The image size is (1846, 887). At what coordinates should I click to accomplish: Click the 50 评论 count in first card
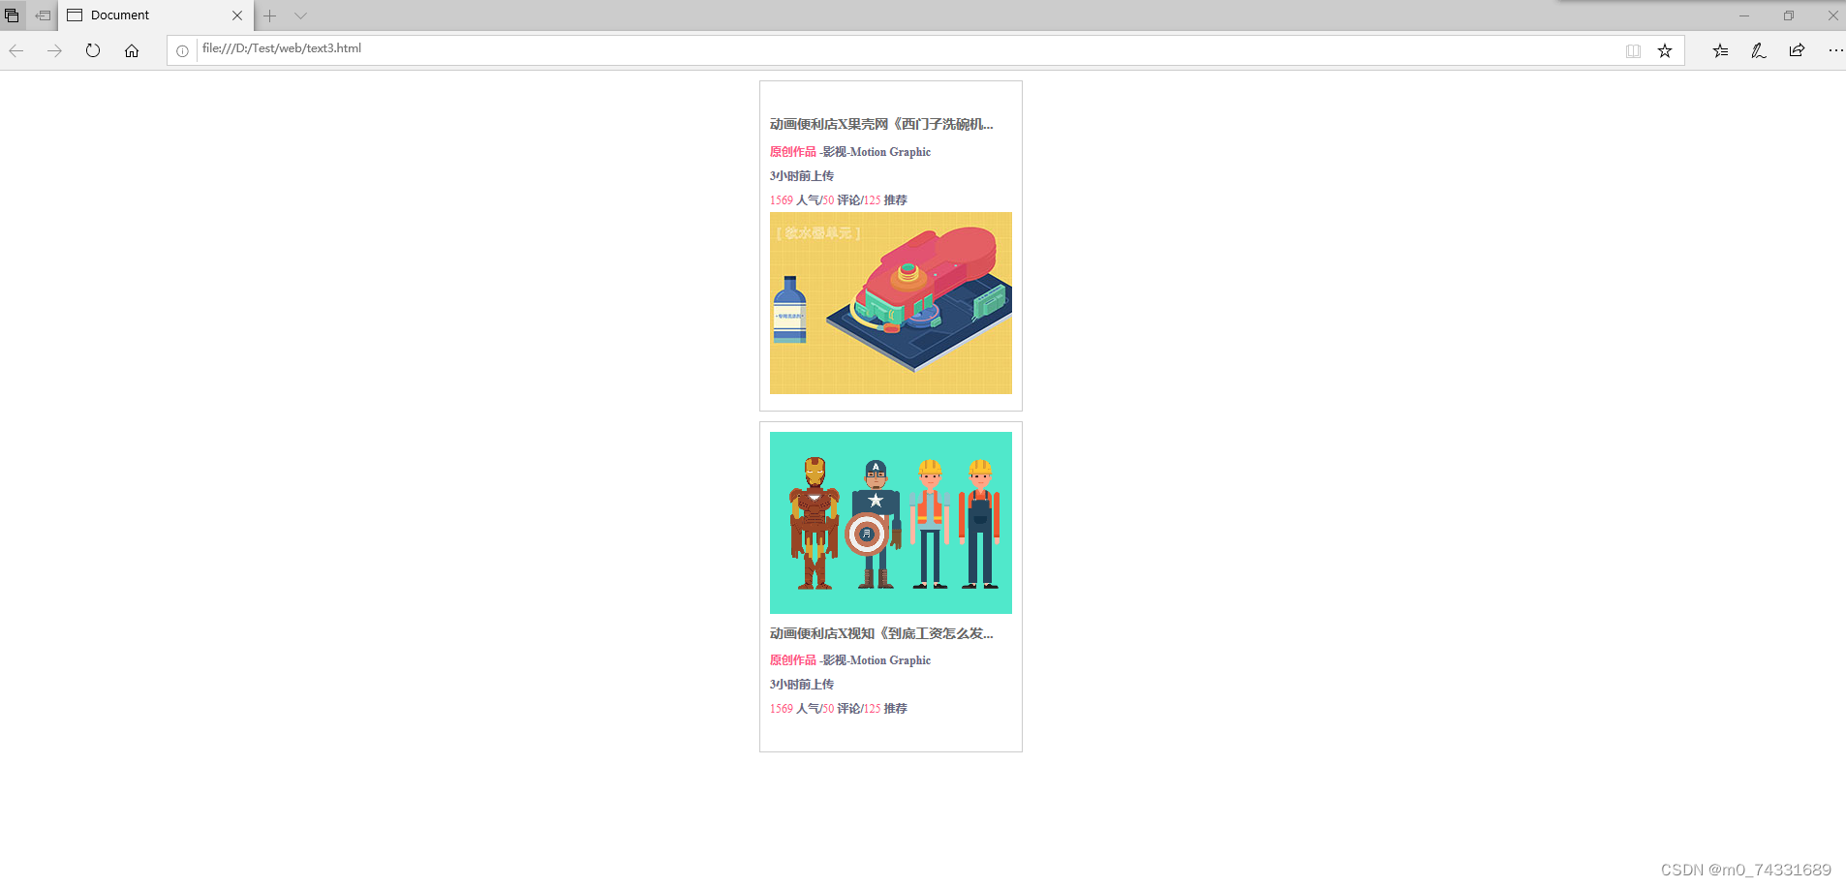(x=841, y=200)
